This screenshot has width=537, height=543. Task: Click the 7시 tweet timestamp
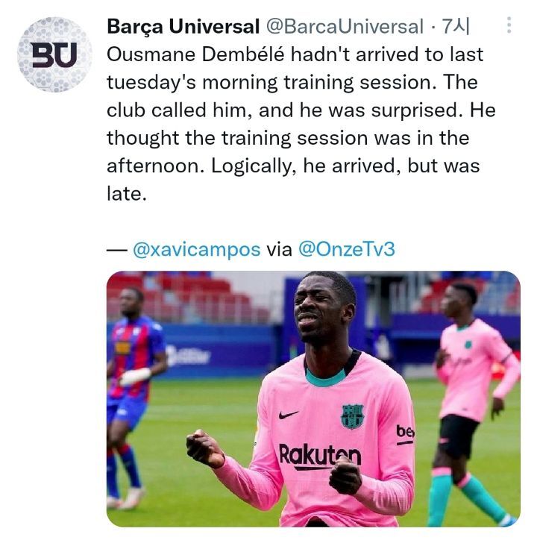point(456,26)
